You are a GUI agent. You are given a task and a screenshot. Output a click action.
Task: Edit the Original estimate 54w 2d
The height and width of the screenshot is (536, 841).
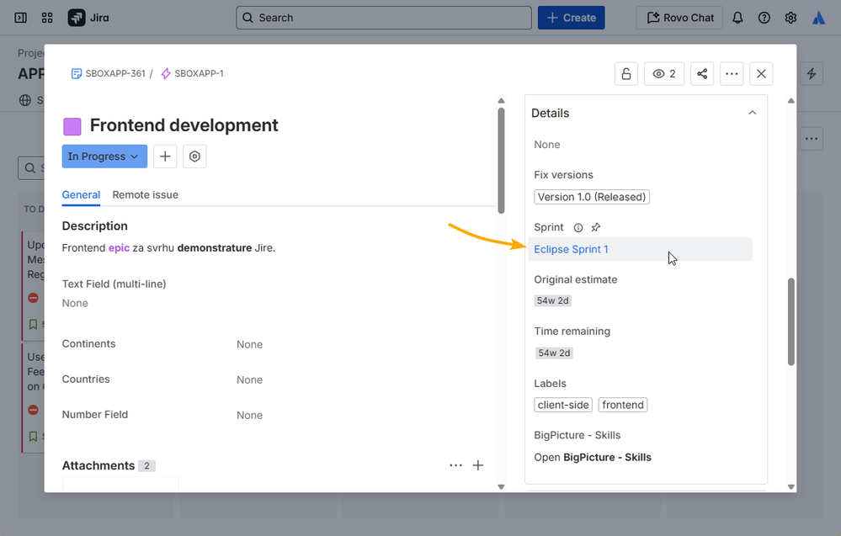click(553, 300)
